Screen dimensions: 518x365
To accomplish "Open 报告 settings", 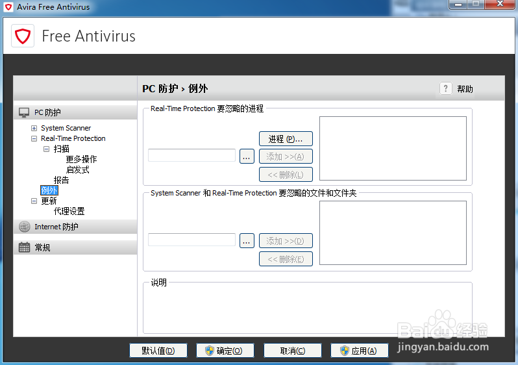I will pyautogui.click(x=62, y=180).
